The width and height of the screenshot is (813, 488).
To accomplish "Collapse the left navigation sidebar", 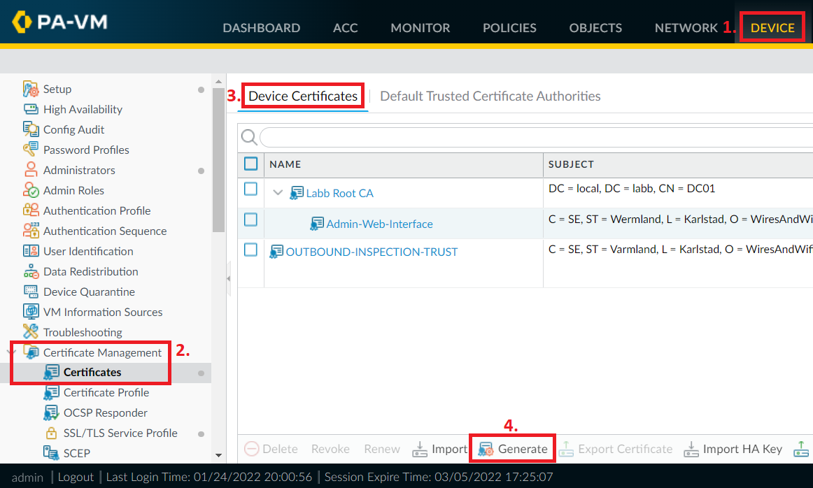I will point(228,278).
